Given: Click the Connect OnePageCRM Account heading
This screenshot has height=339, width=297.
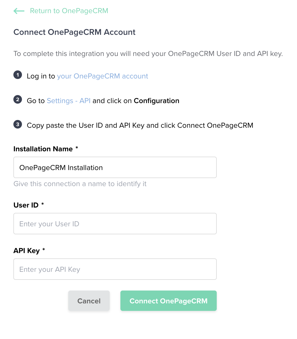Looking at the screenshot, I should coord(74,32).
